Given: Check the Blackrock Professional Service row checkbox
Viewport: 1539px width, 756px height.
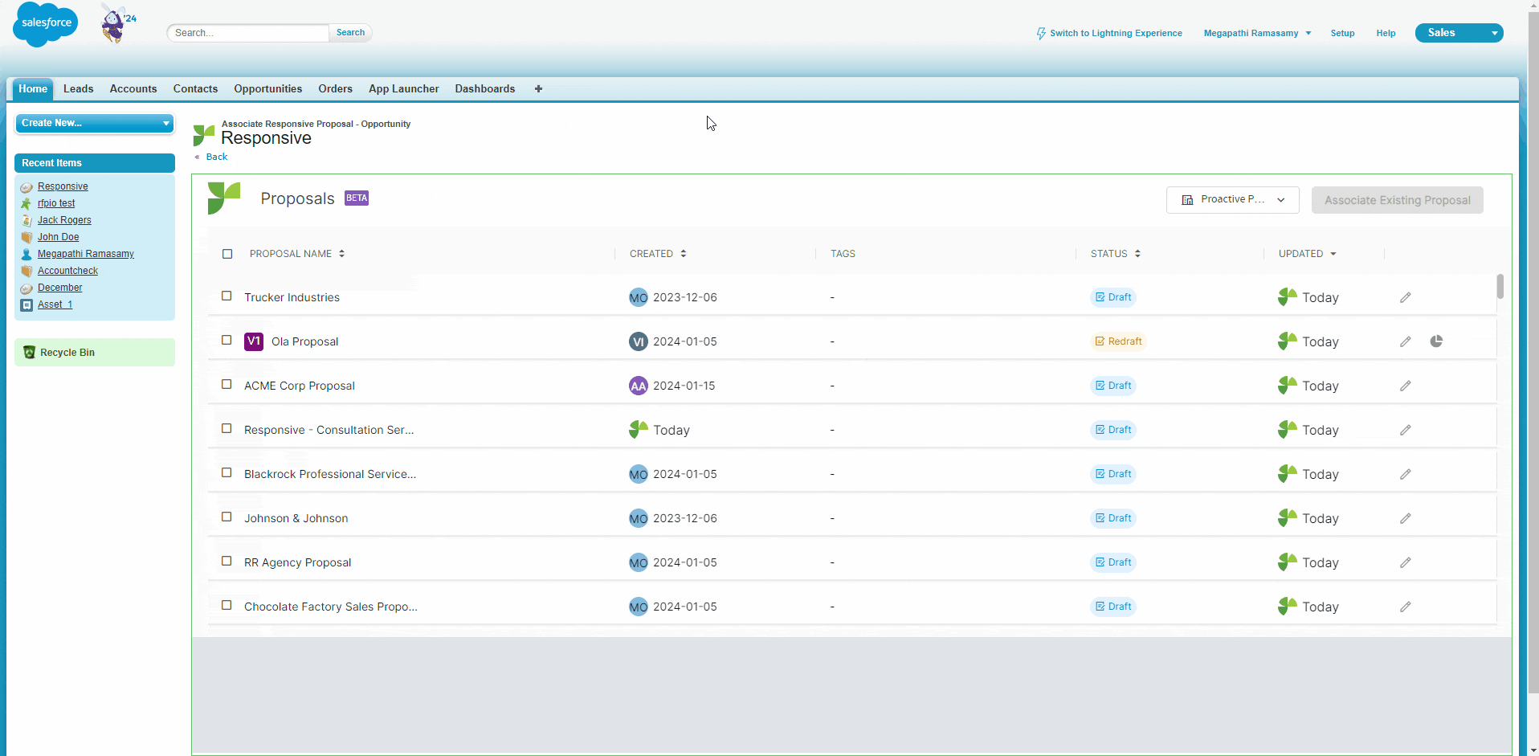Looking at the screenshot, I should click(x=227, y=472).
